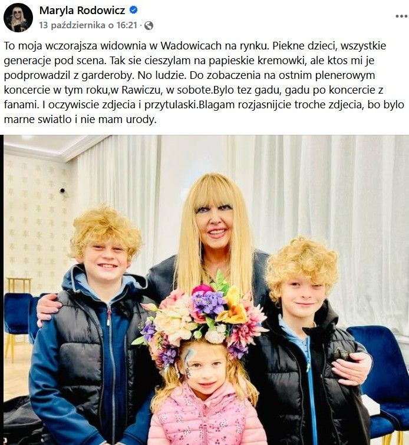
Task: Open the post timestamp 13 października o 16:21
Action: (88, 25)
